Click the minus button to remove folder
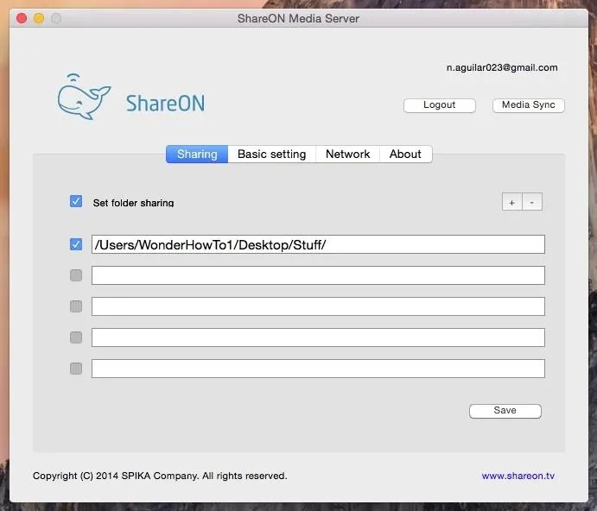597x511 pixels. (532, 202)
